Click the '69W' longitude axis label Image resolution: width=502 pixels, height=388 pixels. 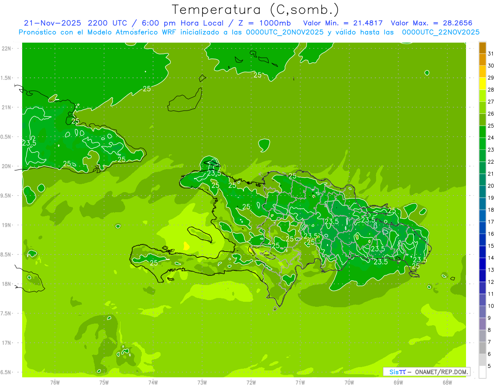398,382
